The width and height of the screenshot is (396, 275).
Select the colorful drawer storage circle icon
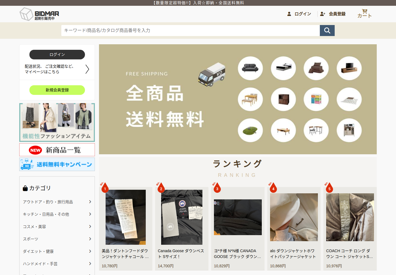tap(316, 99)
